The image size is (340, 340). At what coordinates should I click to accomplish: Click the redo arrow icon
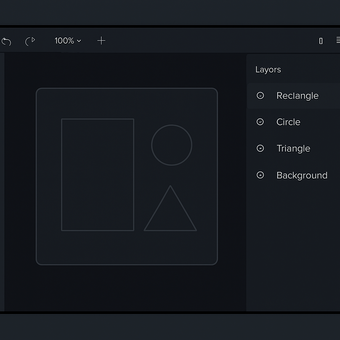click(30, 41)
